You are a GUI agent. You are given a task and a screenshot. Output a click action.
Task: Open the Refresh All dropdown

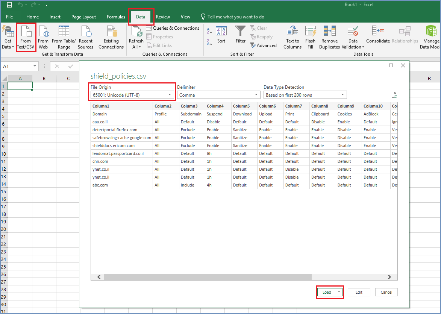click(x=136, y=47)
